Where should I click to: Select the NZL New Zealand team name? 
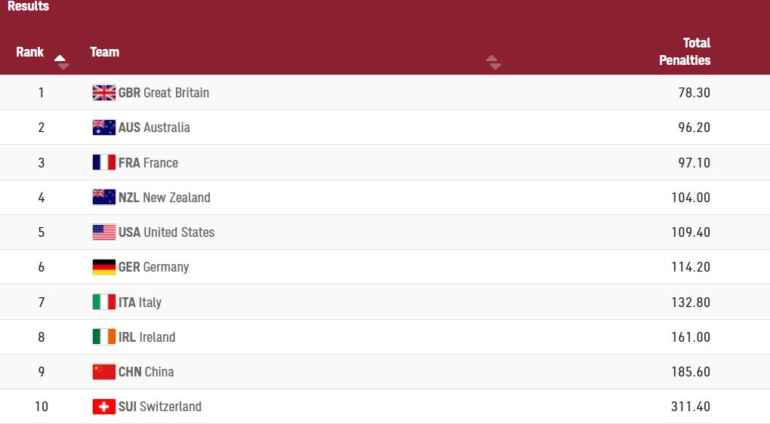coord(165,198)
